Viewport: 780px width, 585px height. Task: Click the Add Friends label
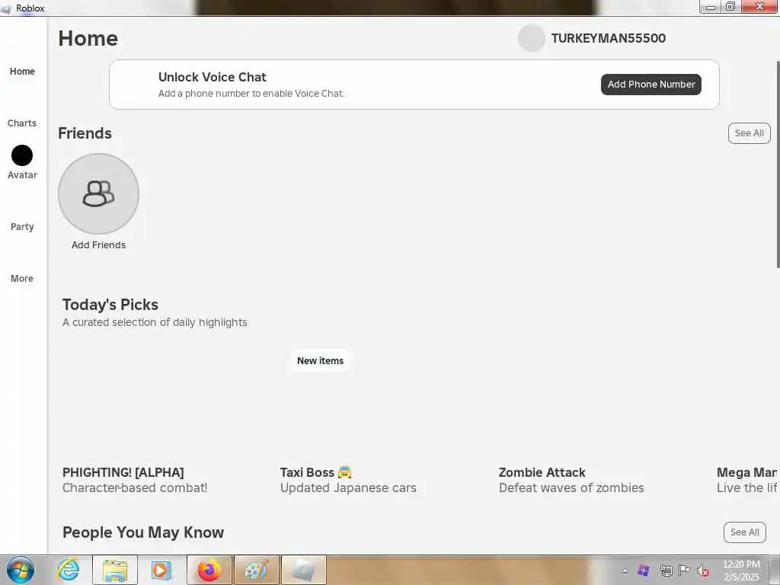coord(98,245)
